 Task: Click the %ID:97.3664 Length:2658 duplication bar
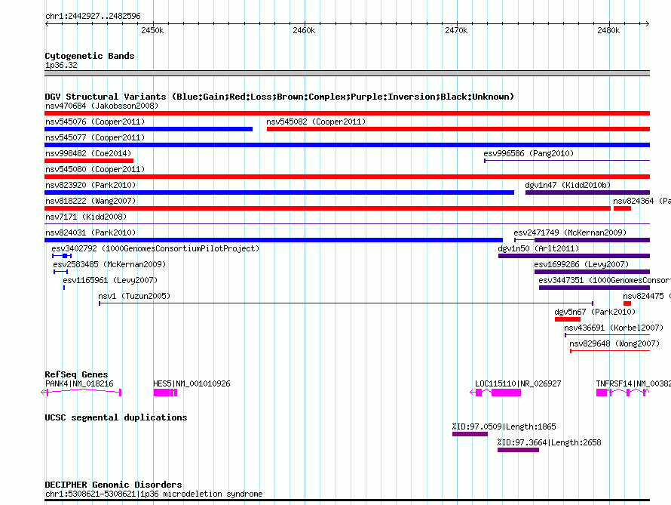[x=518, y=450]
